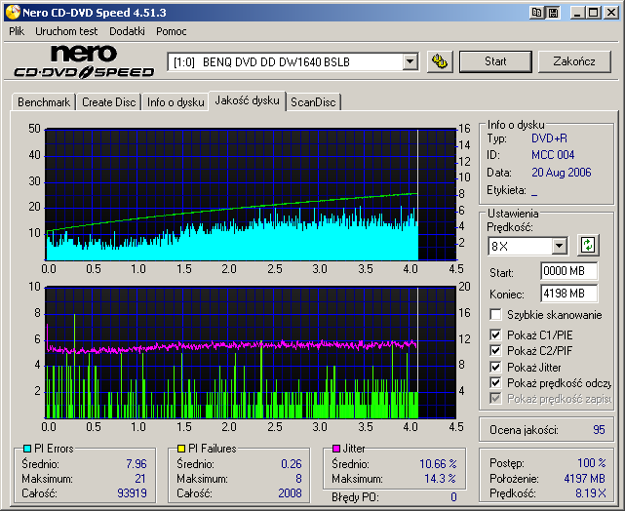Switch to the ScanDisc tab
Image resolution: width=625 pixels, height=511 pixels.
[x=313, y=102]
